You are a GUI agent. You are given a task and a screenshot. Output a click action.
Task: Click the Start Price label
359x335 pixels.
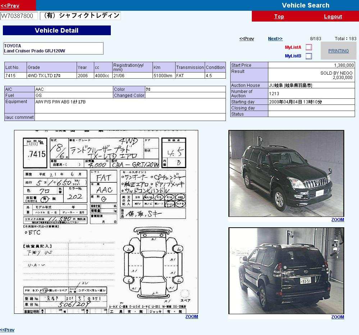pos(249,65)
